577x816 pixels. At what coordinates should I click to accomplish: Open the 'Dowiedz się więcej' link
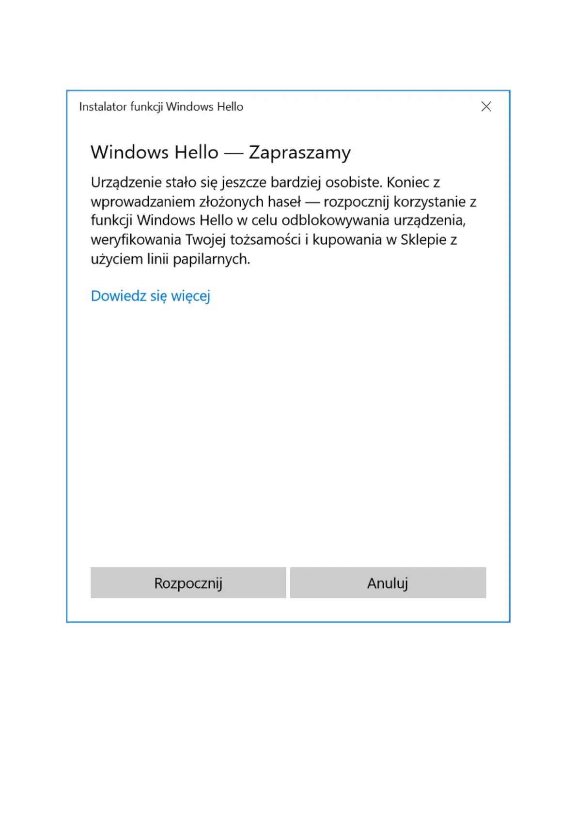click(151, 296)
